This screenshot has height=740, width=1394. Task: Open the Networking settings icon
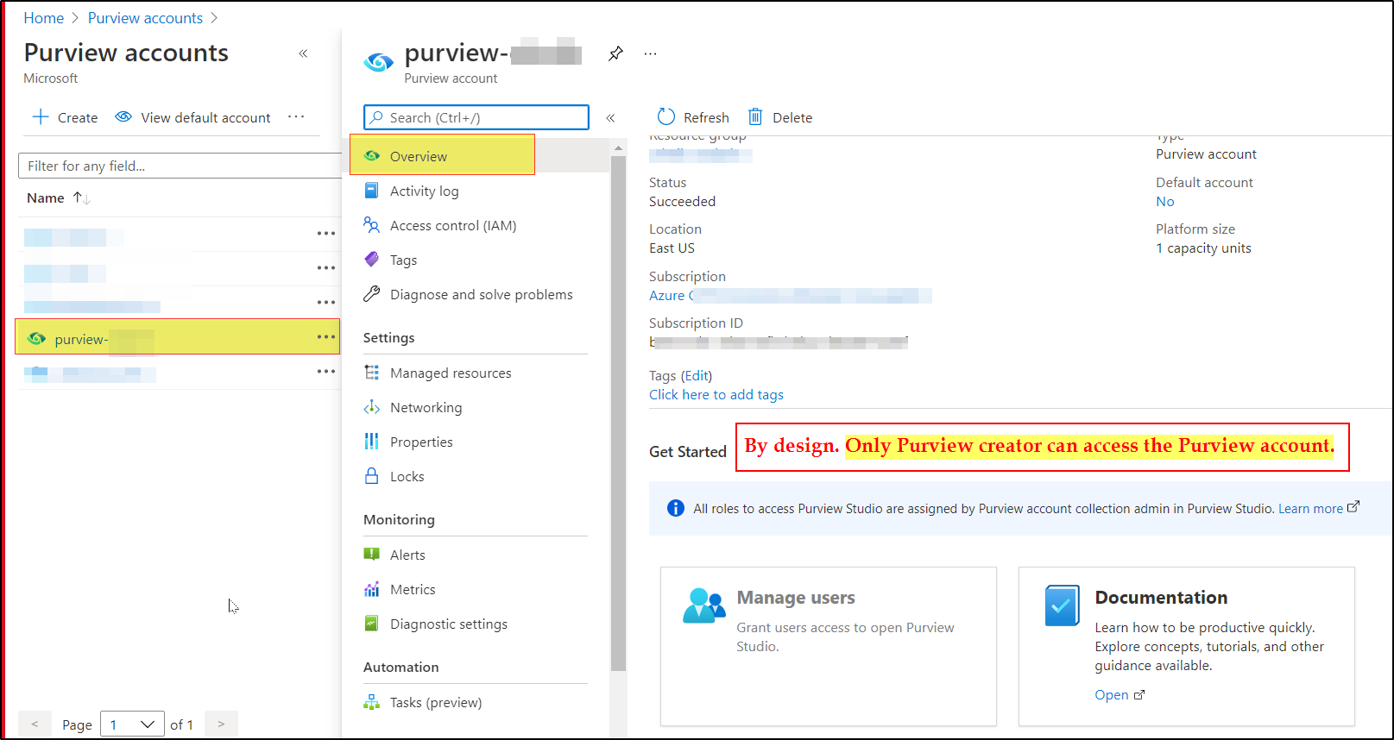(372, 407)
